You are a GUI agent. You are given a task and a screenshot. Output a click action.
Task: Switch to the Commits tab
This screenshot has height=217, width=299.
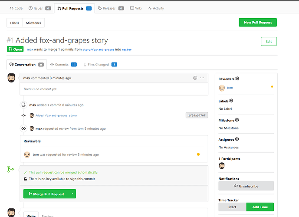pos(63,65)
